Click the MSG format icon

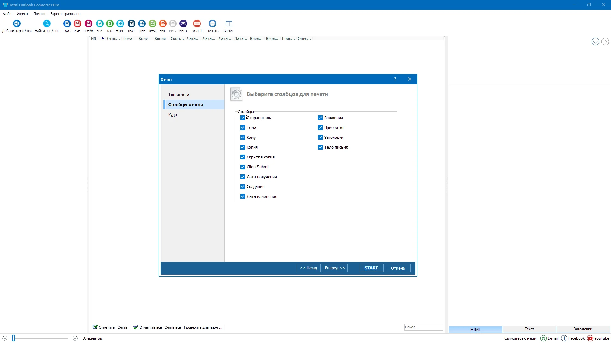pos(172,24)
